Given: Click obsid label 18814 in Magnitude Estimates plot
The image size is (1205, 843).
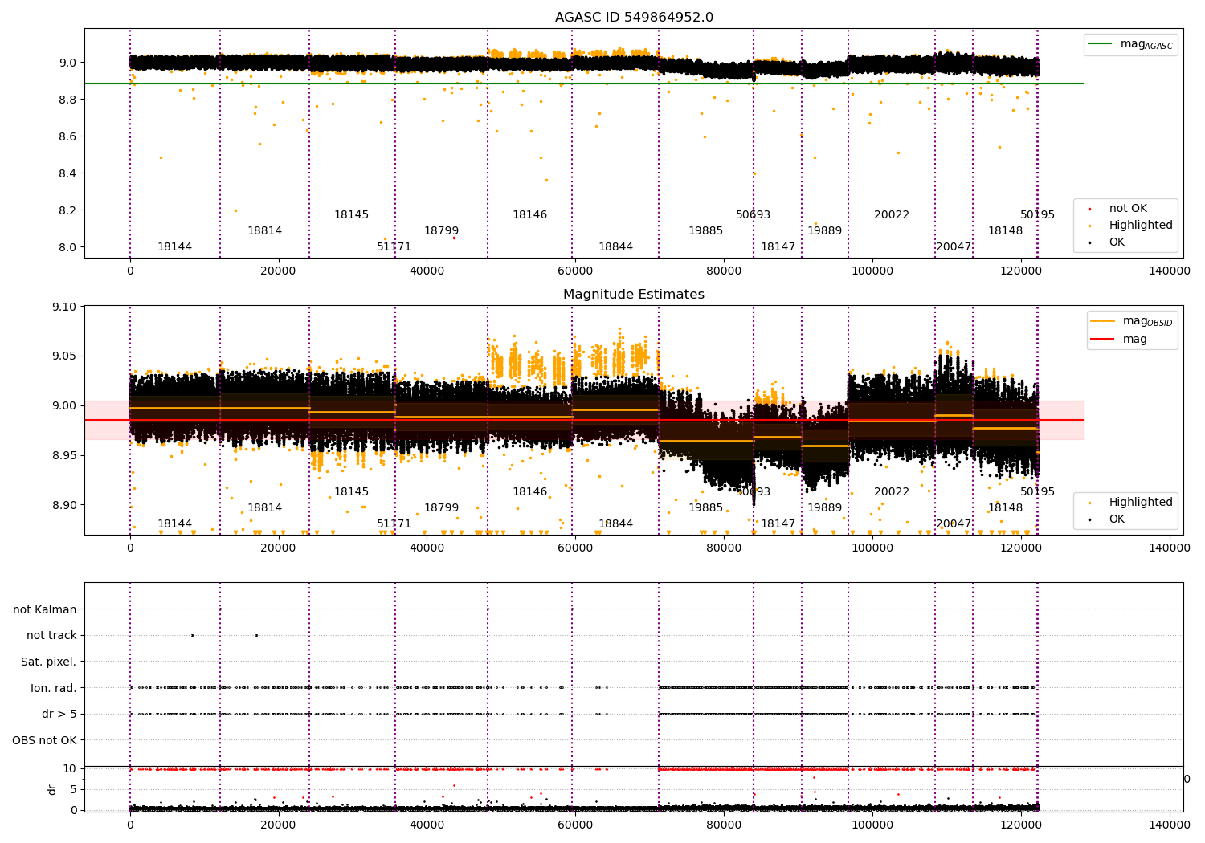Looking at the screenshot, I should [x=264, y=508].
